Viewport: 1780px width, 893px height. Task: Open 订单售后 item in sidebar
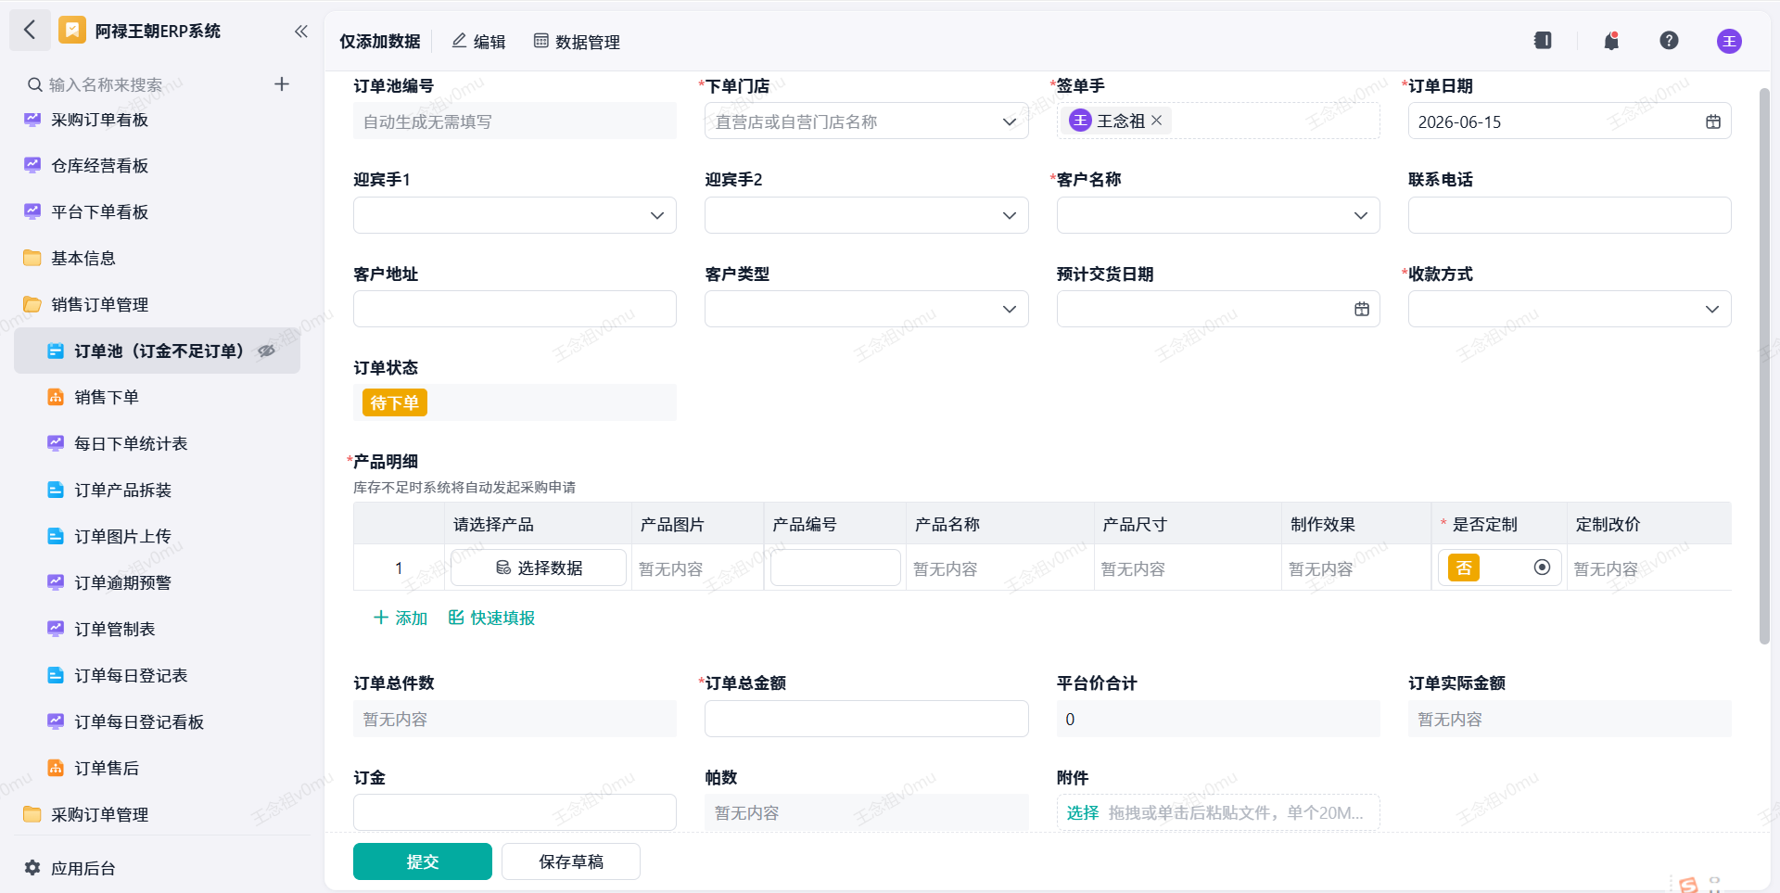pyautogui.click(x=107, y=768)
